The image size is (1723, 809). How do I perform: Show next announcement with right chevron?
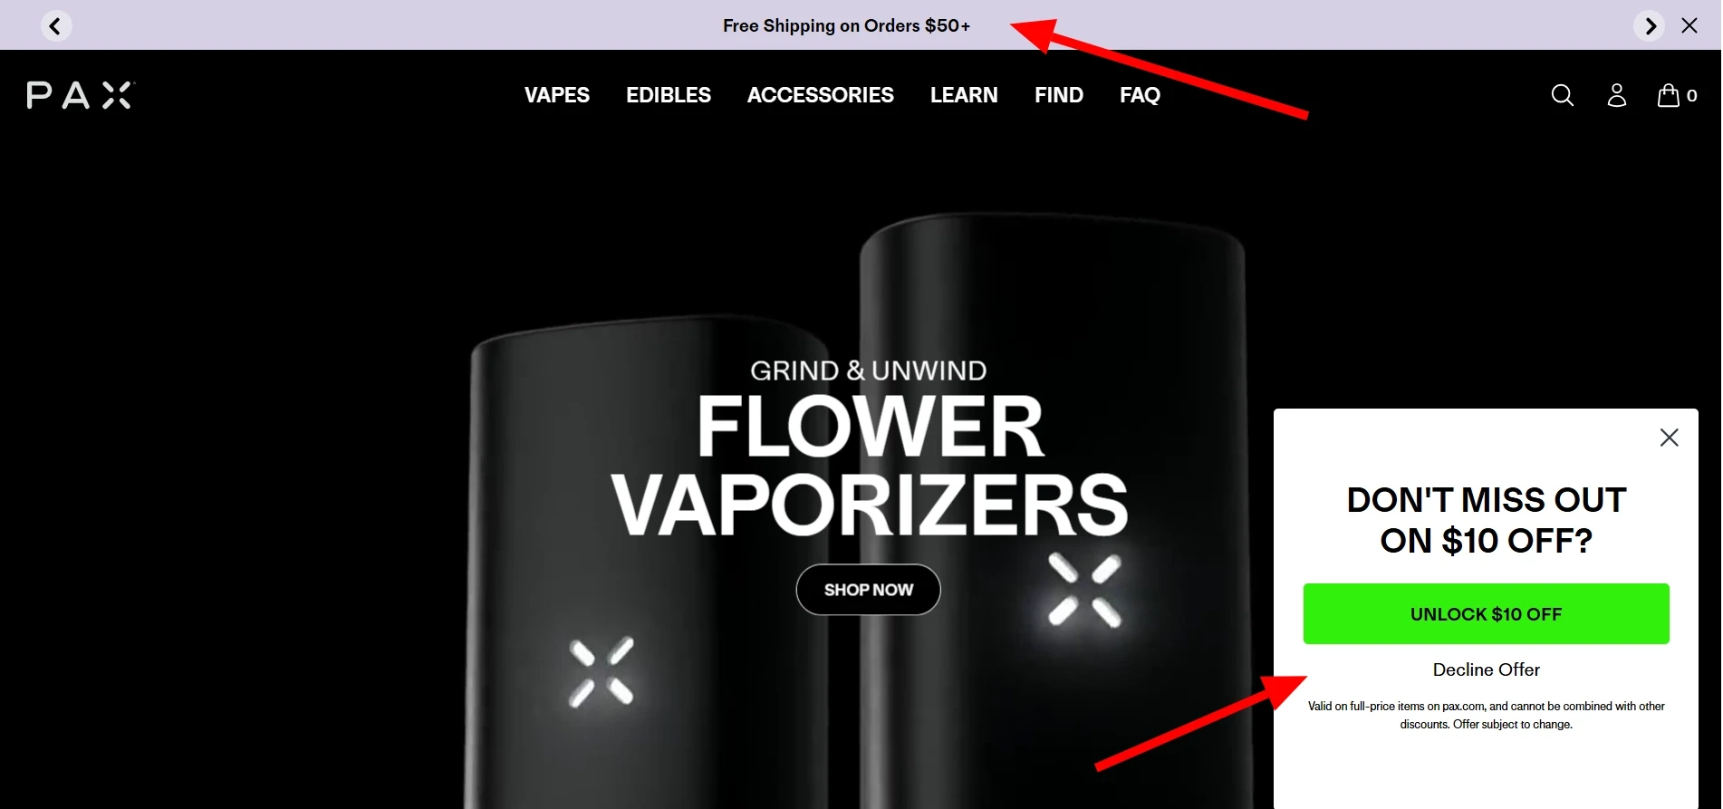(x=1650, y=25)
